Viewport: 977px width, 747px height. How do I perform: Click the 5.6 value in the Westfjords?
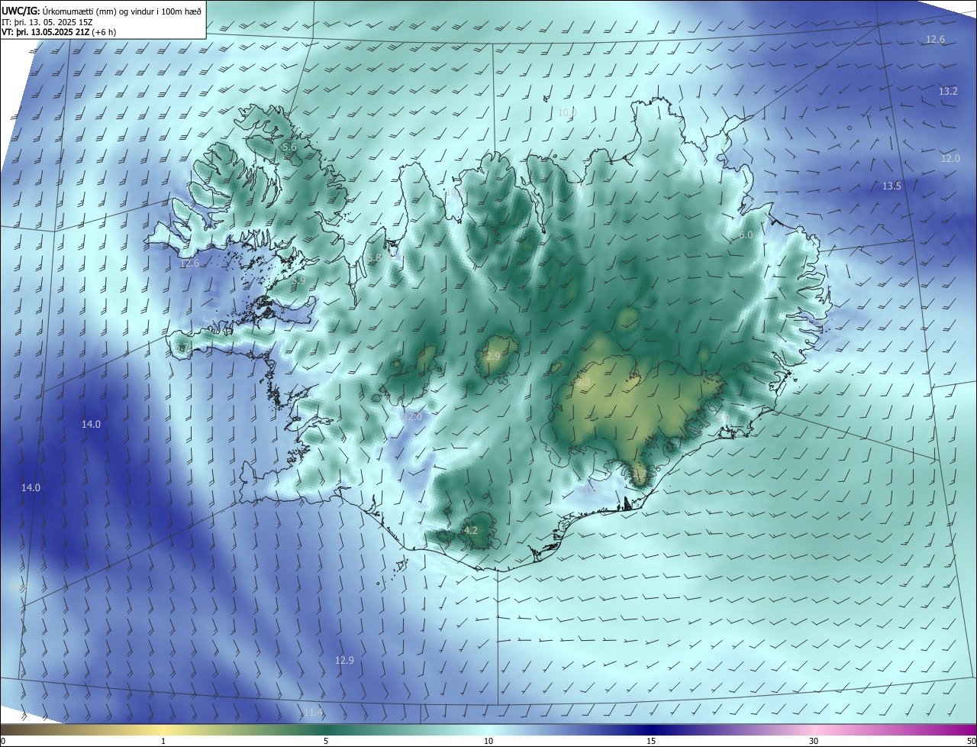[289, 147]
